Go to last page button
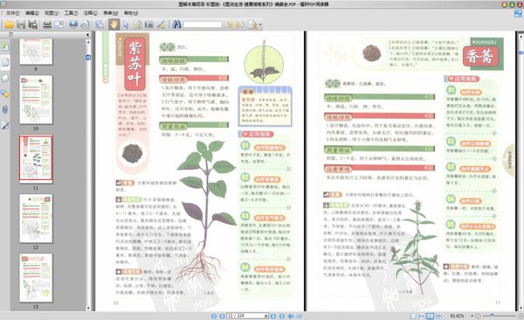 [282, 316]
